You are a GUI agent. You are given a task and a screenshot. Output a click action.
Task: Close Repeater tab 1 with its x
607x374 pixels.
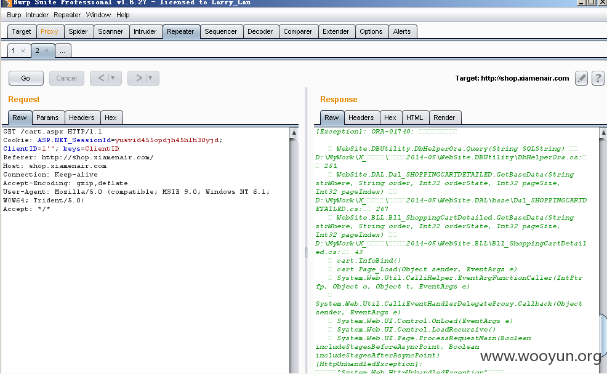(x=23, y=50)
